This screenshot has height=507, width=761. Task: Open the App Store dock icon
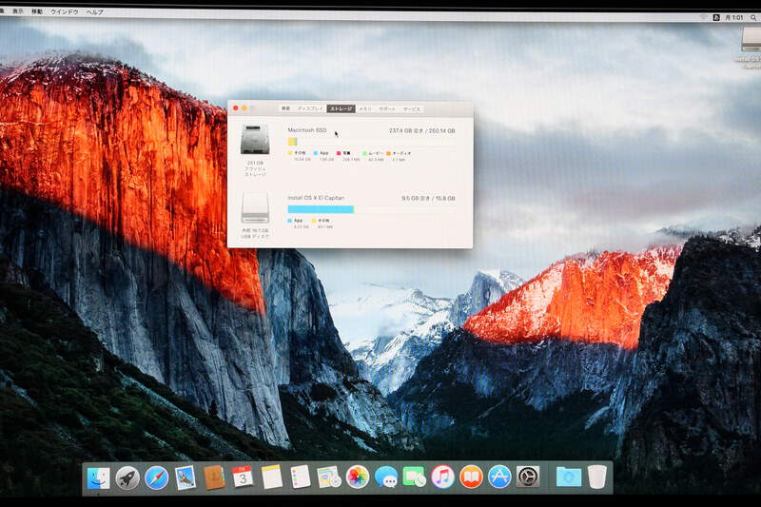click(499, 477)
